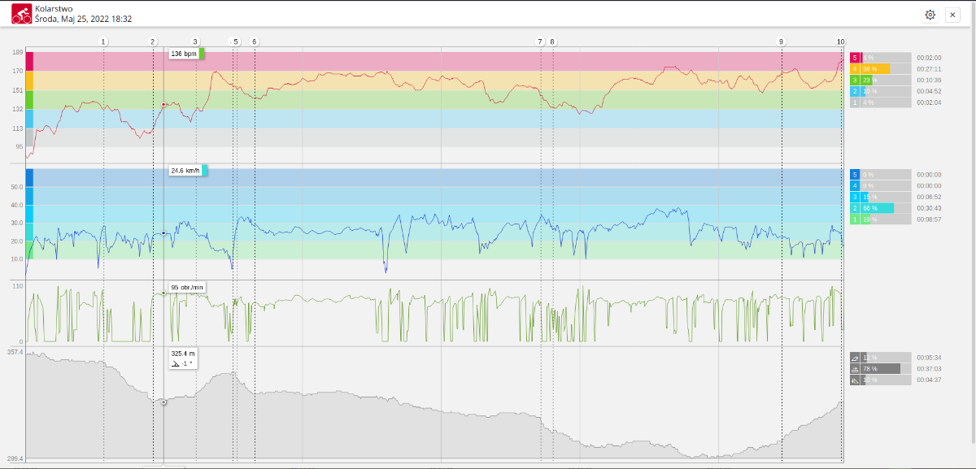Image resolution: width=976 pixels, height=469 pixels.
Task: Select the flat terrain icon in elevation stats
Action: (855, 369)
